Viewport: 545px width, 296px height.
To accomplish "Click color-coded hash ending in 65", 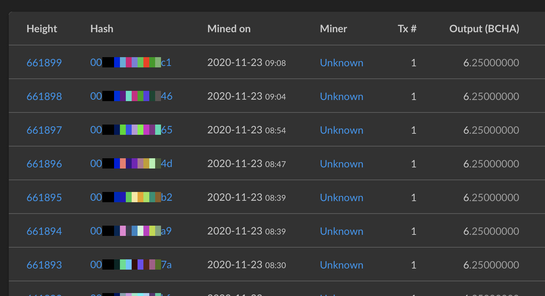I will tap(131, 130).
